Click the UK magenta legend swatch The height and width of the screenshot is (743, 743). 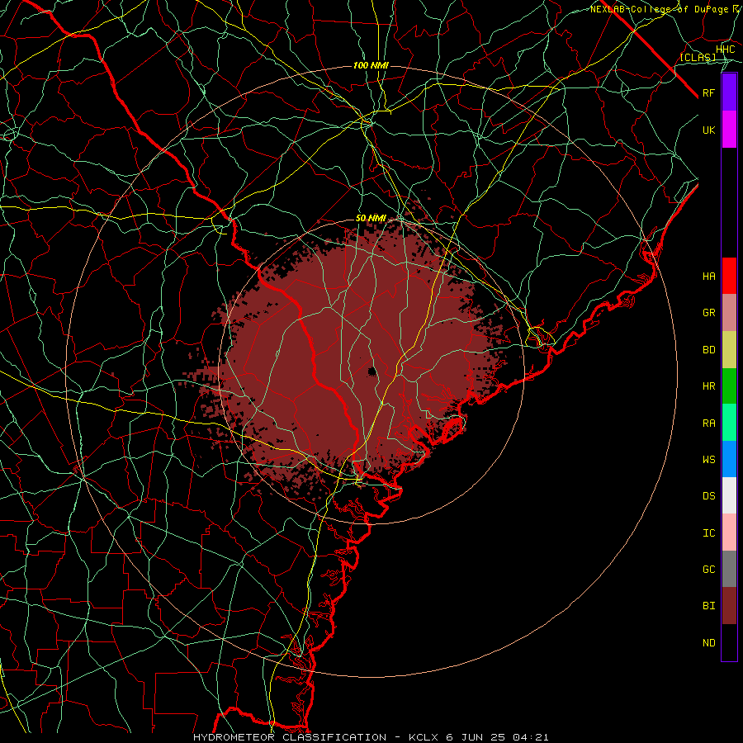pos(729,130)
